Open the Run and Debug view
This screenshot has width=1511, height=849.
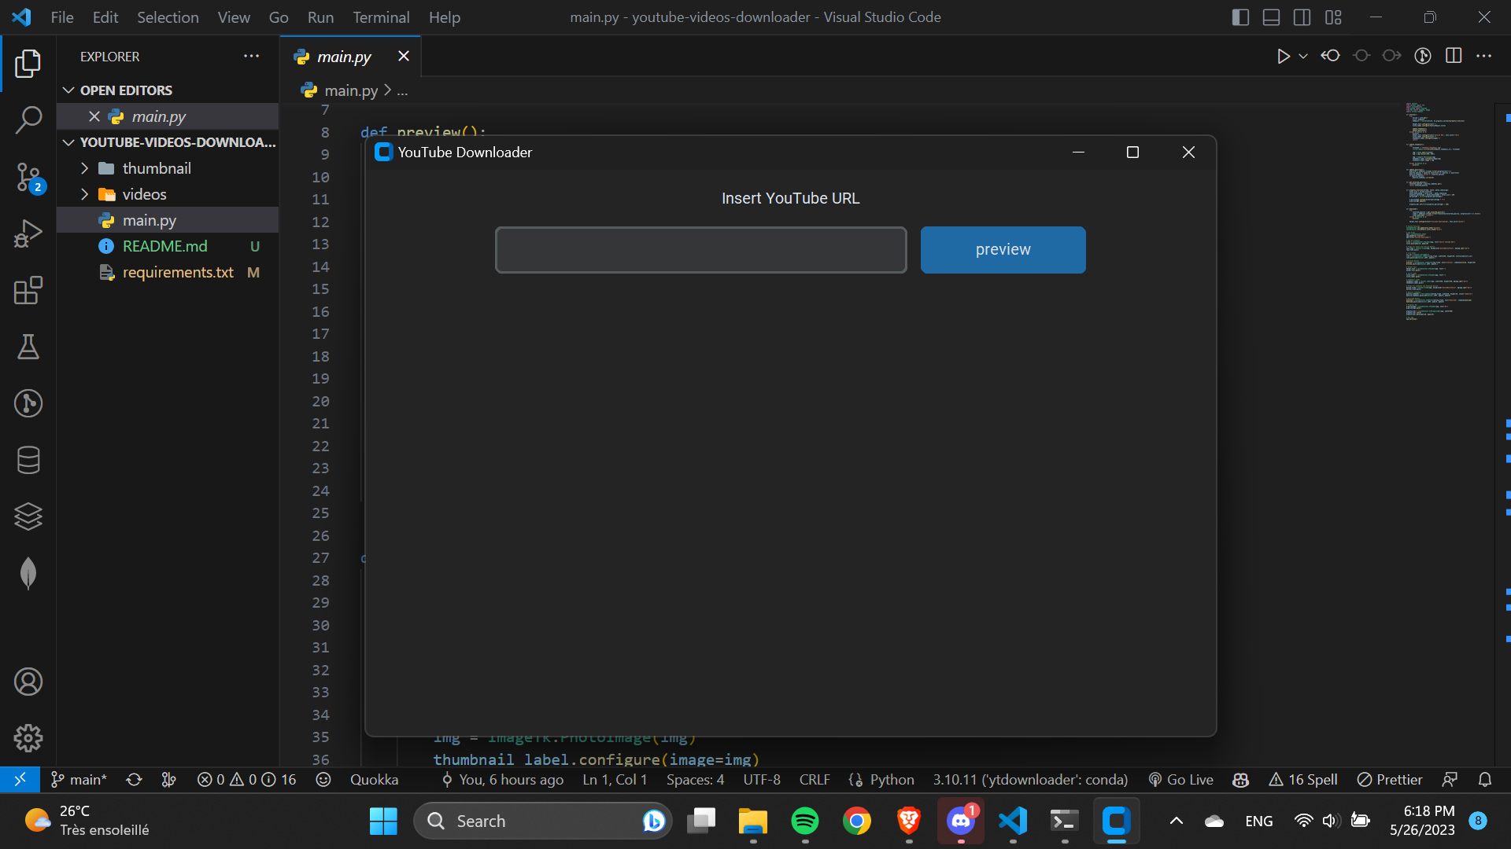pos(28,233)
